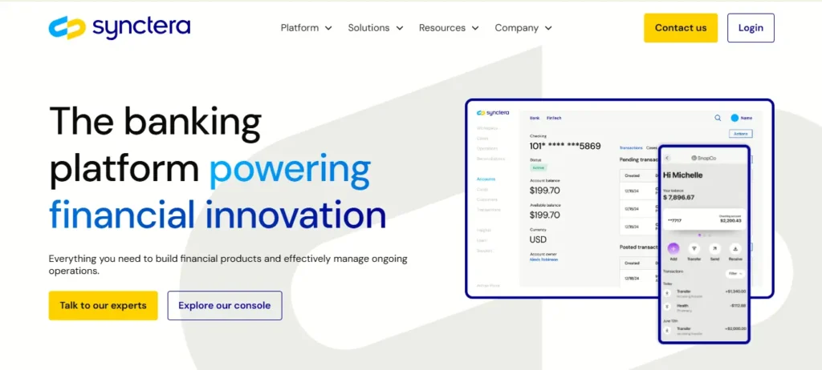822x370 pixels.
Task: Click the search magnifier icon in dashboard
Action: [718, 118]
